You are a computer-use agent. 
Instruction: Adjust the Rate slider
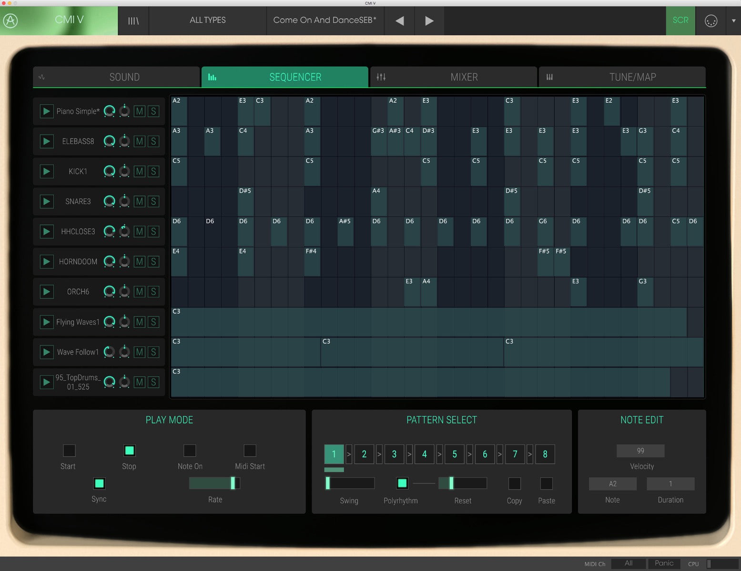click(x=215, y=483)
